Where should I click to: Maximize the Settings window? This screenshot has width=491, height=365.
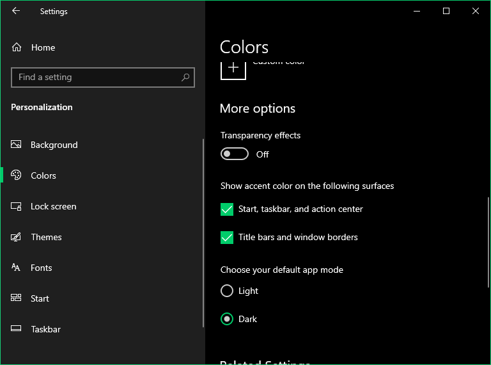coord(446,11)
